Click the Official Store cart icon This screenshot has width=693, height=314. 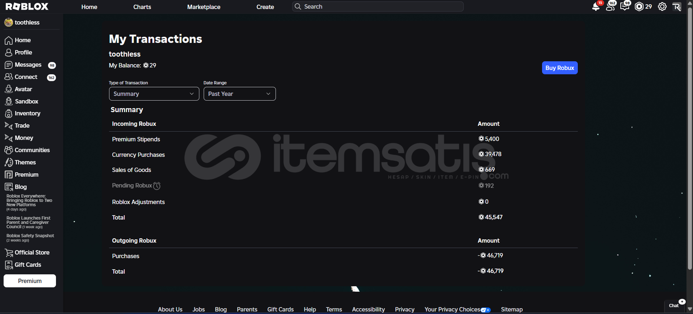coord(9,253)
